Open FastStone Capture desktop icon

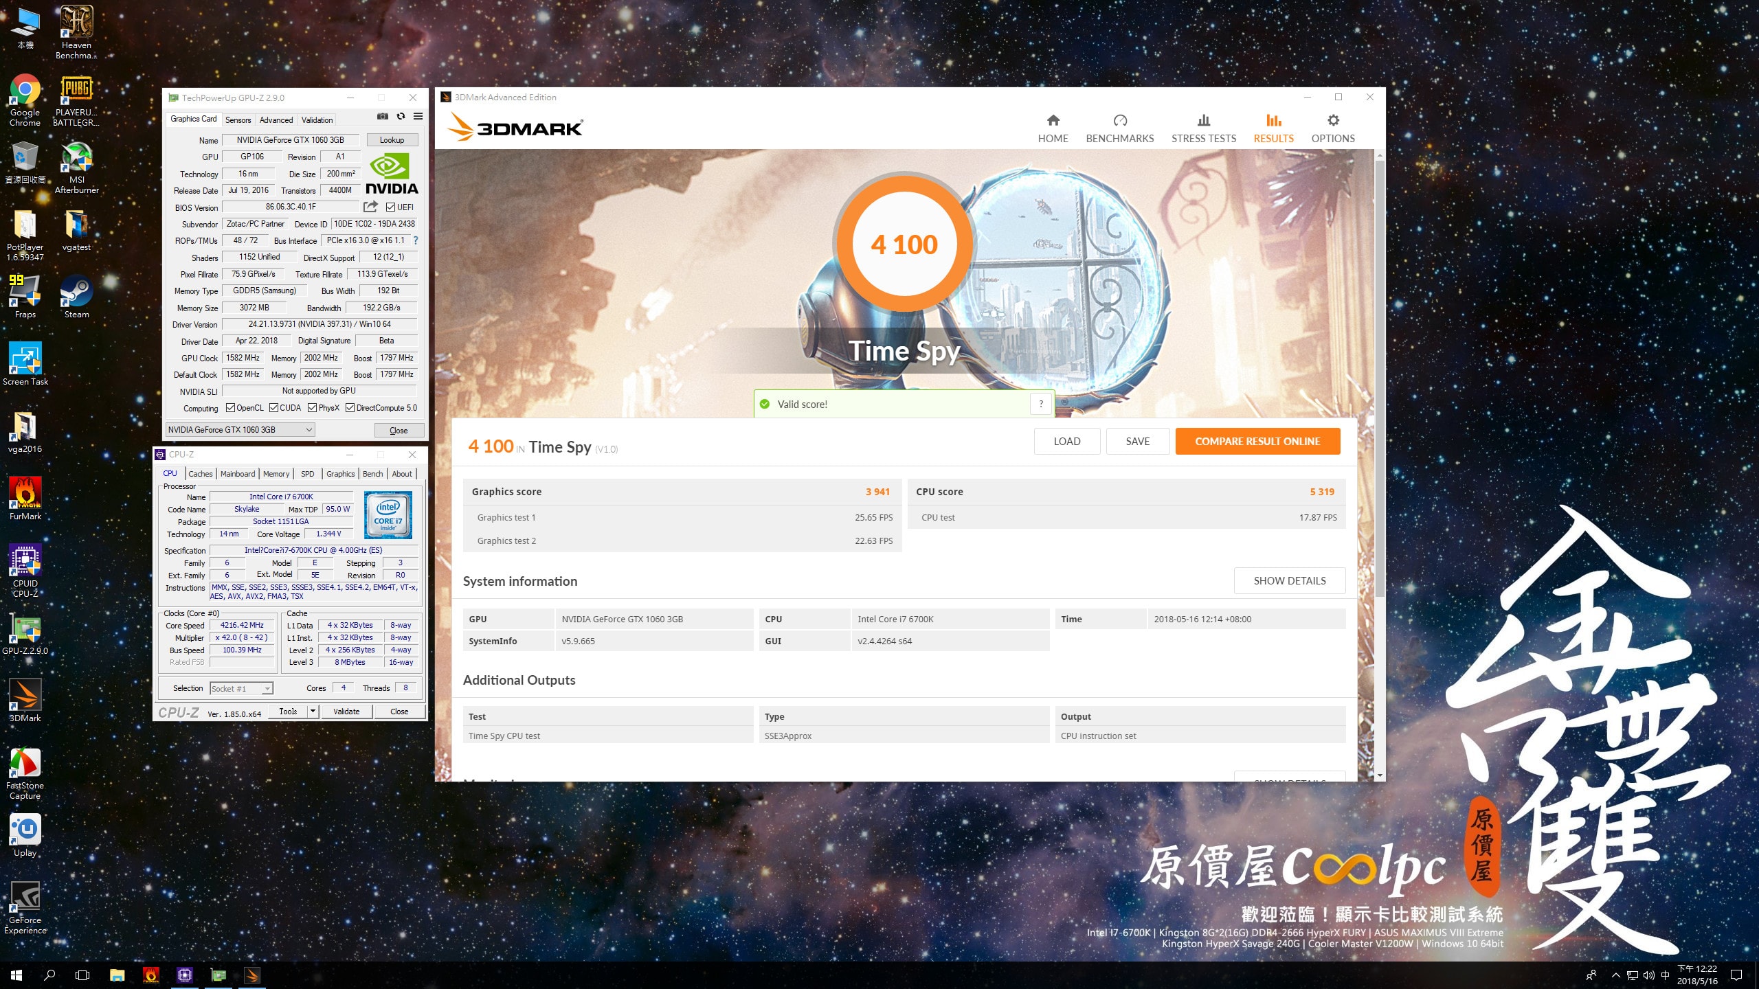point(25,773)
